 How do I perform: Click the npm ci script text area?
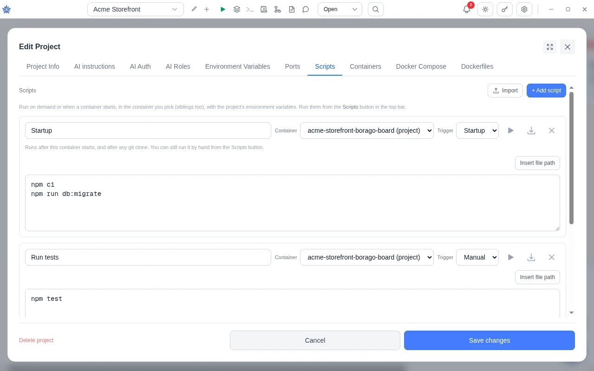click(x=293, y=203)
